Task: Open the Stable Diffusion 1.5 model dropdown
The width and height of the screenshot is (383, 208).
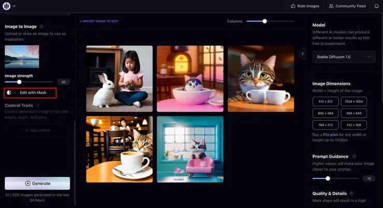Action: click(344, 57)
